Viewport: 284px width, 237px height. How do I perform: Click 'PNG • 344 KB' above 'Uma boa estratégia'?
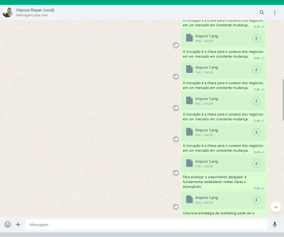tap(204, 203)
